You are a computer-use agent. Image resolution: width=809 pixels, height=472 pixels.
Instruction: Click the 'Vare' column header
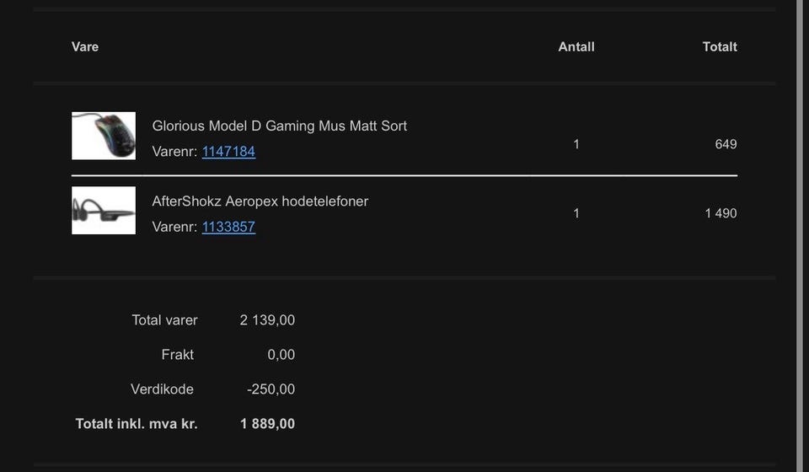(85, 47)
